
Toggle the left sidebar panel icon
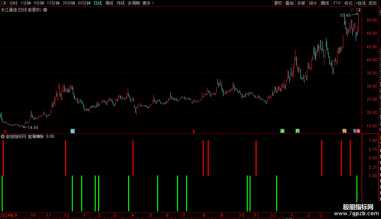coord(4,3)
